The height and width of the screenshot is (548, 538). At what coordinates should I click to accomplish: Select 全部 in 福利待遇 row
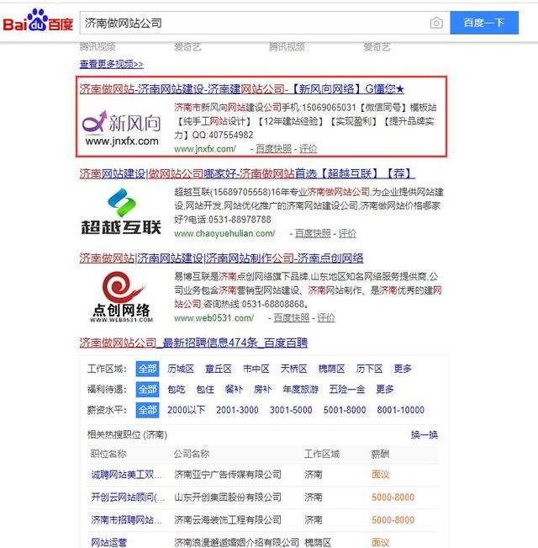point(147,390)
